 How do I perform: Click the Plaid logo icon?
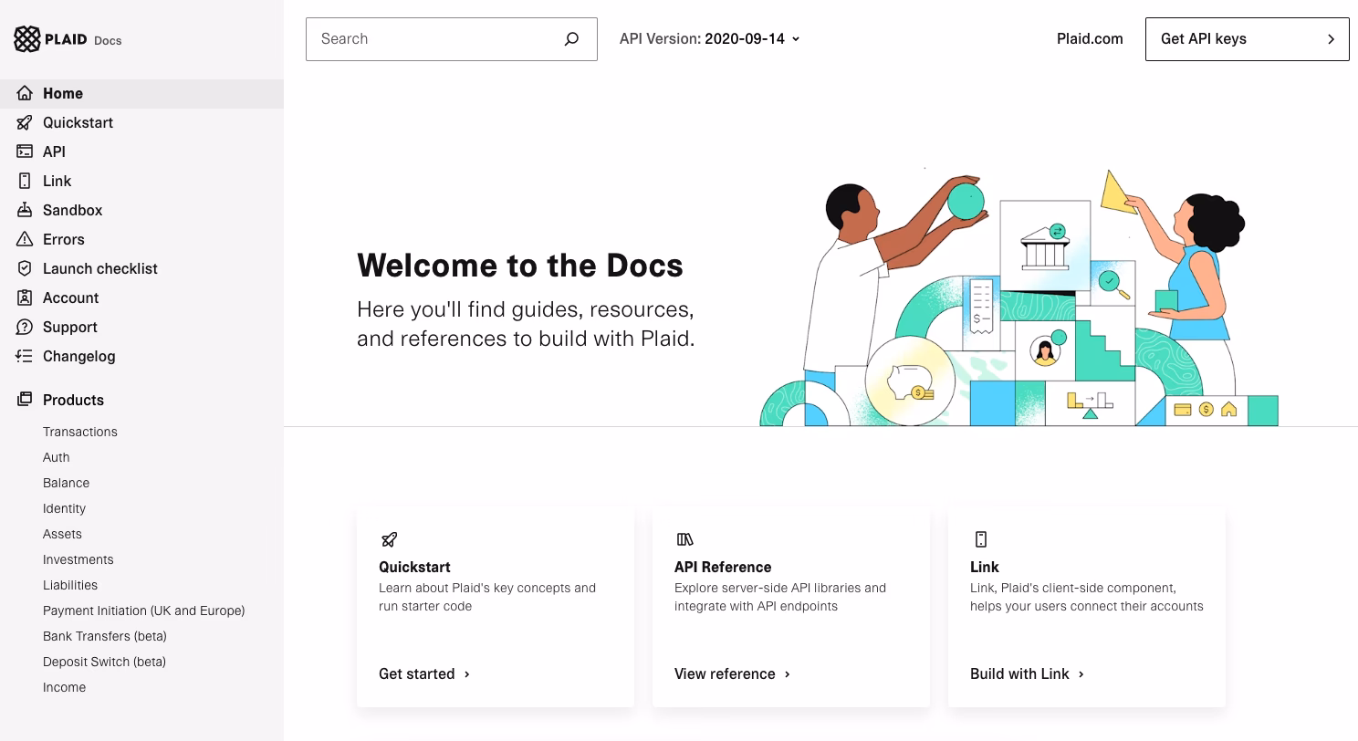(x=27, y=39)
